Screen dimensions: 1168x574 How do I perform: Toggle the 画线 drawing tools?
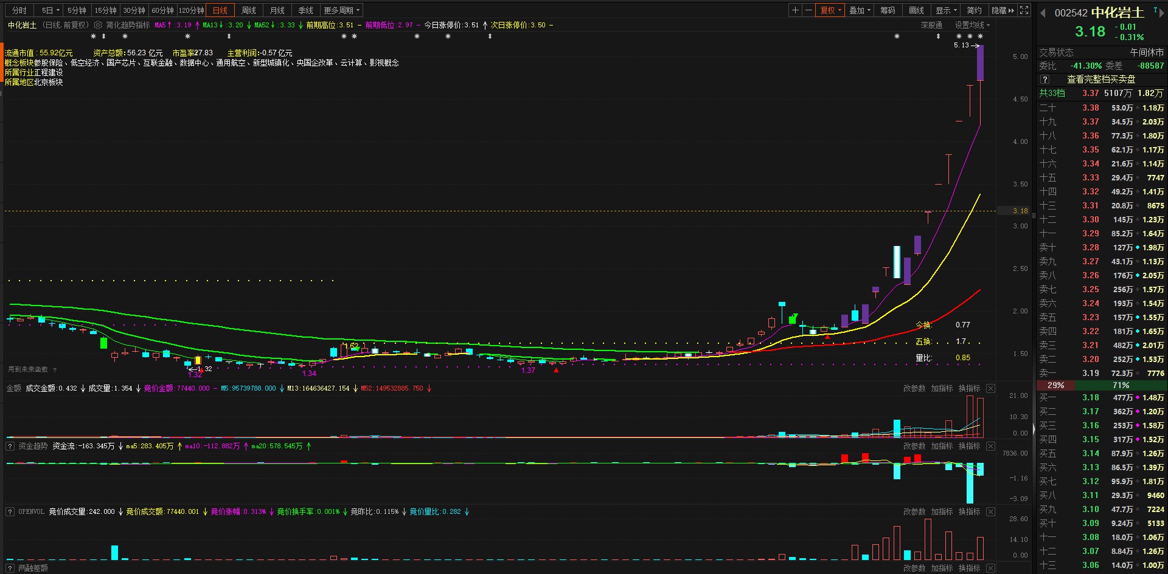coord(916,10)
